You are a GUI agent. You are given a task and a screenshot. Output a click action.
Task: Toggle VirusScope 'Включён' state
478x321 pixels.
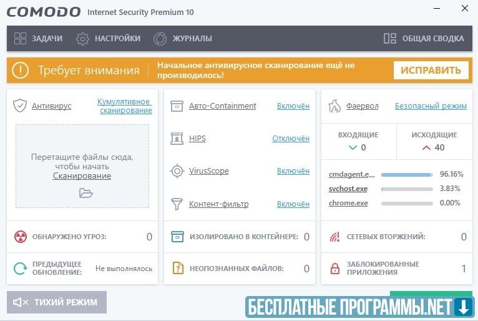click(293, 170)
